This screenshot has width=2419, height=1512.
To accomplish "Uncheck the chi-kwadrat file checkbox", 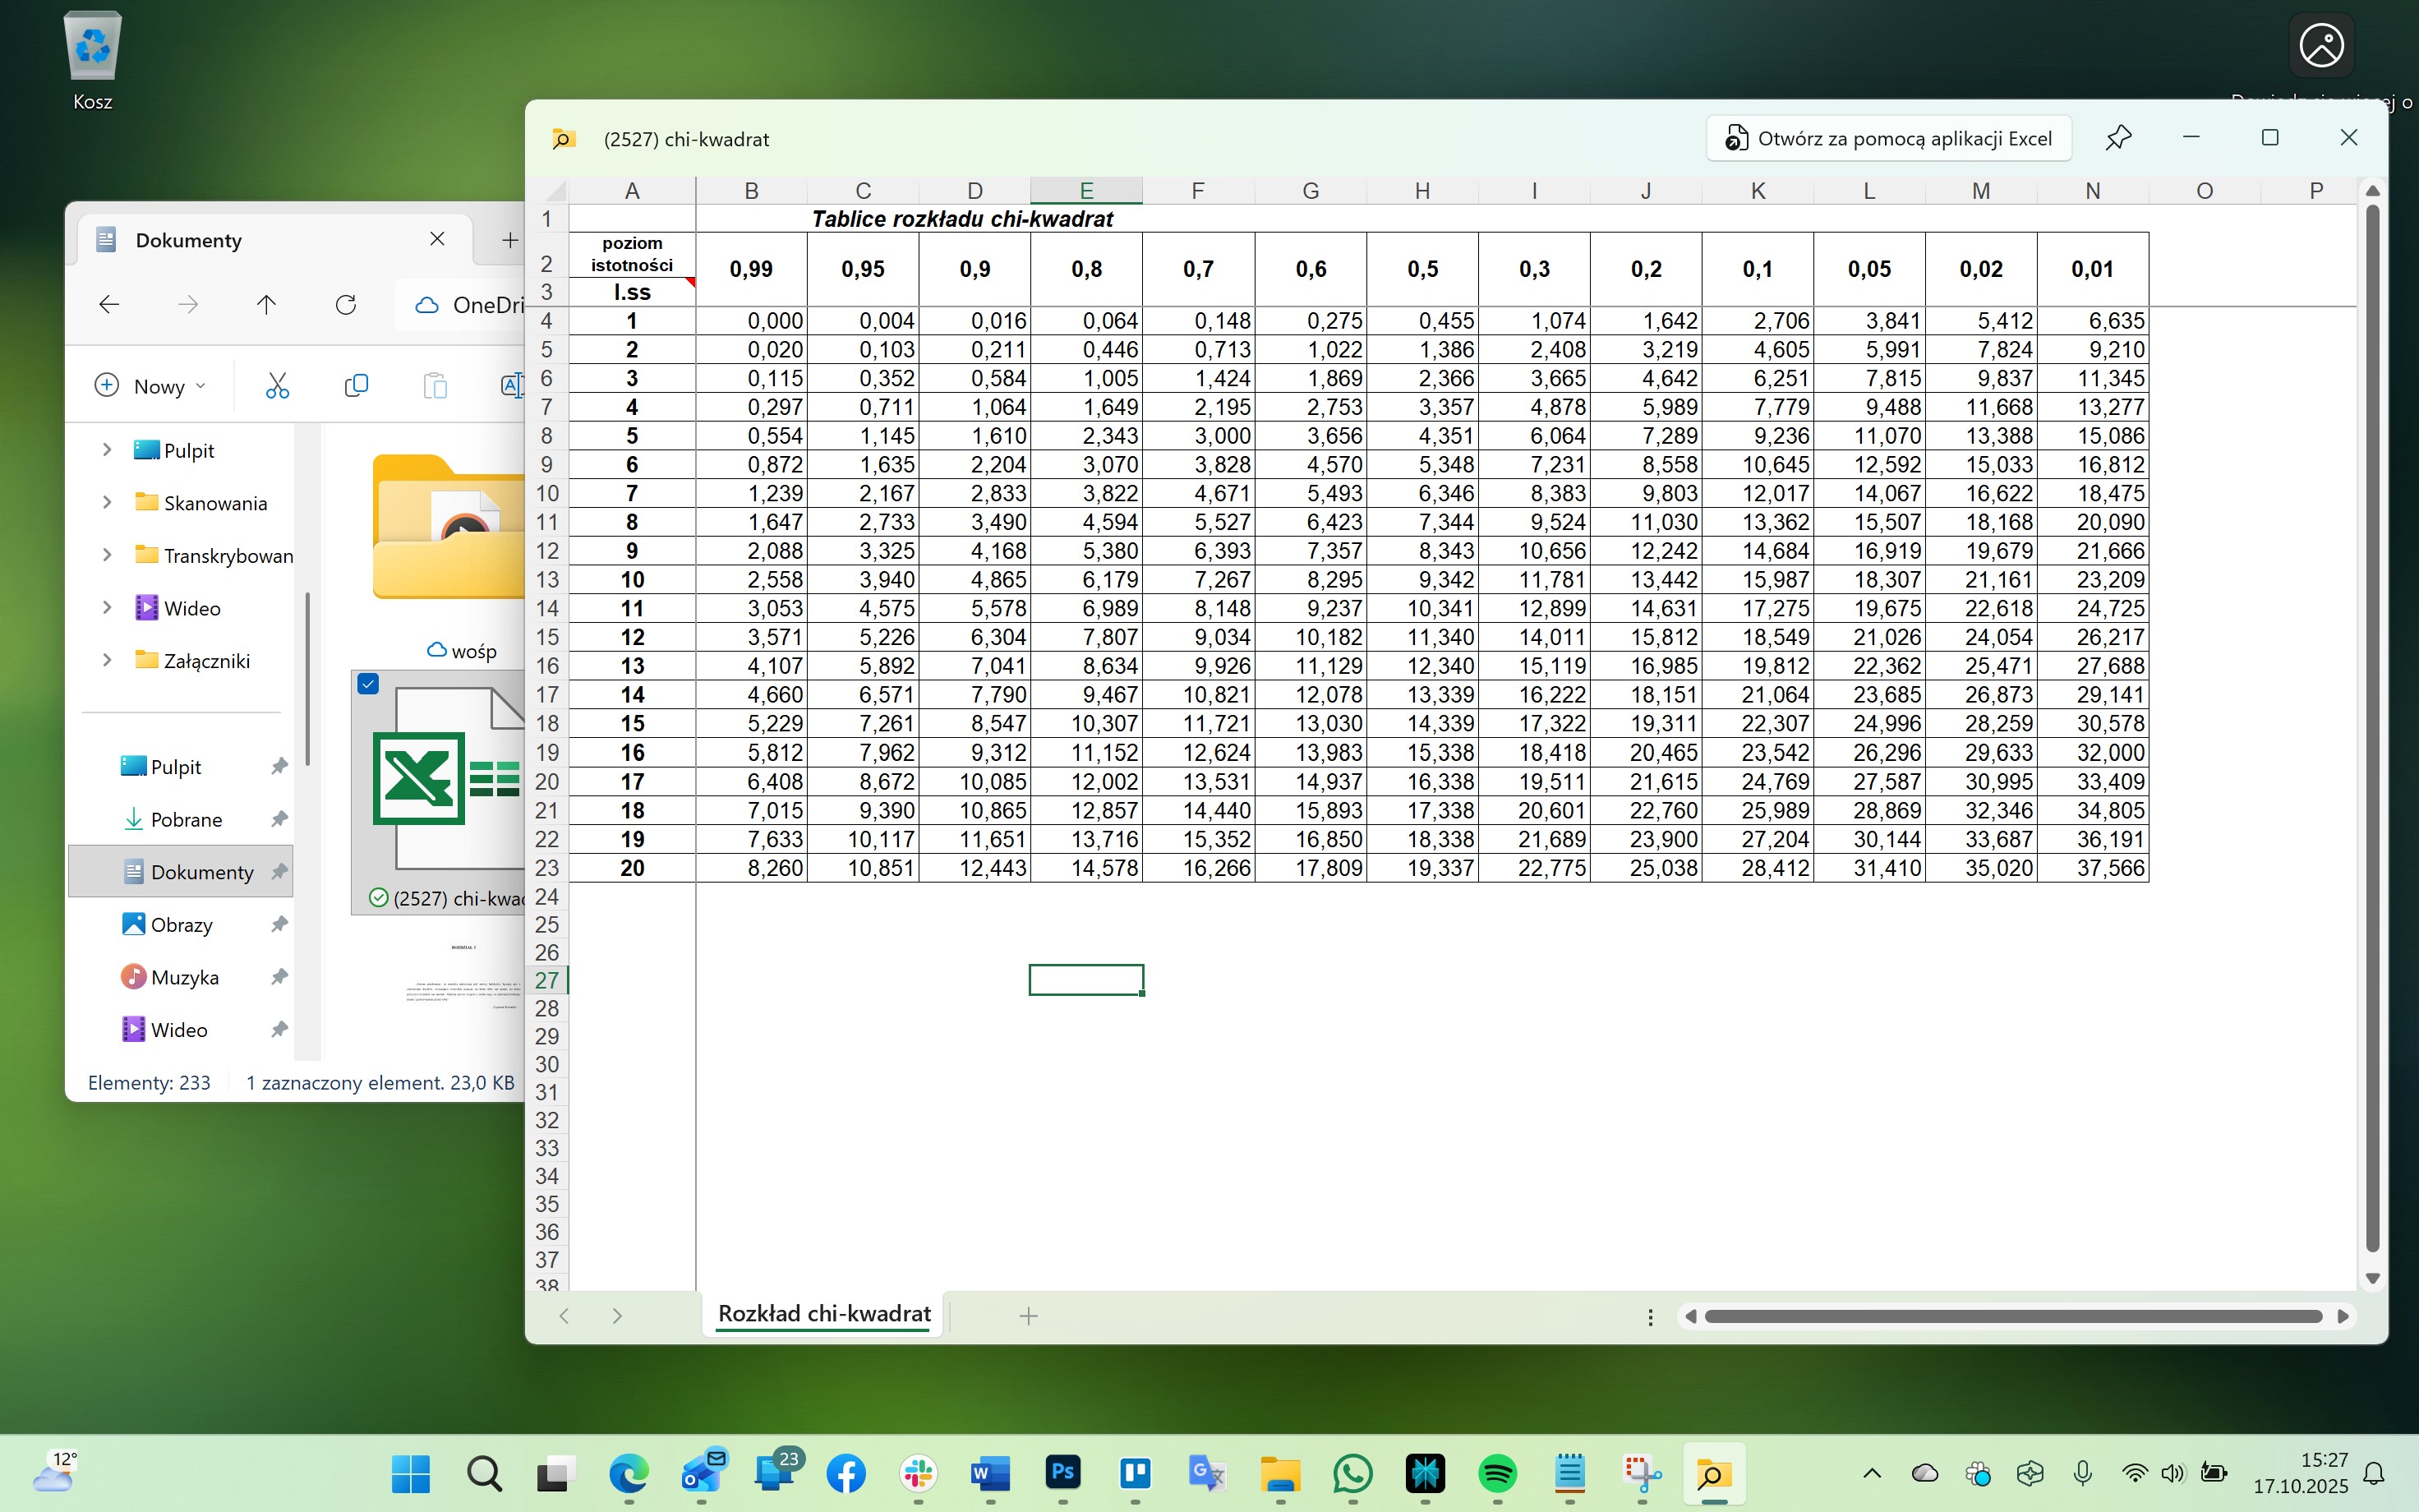I will (x=368, y=684).
